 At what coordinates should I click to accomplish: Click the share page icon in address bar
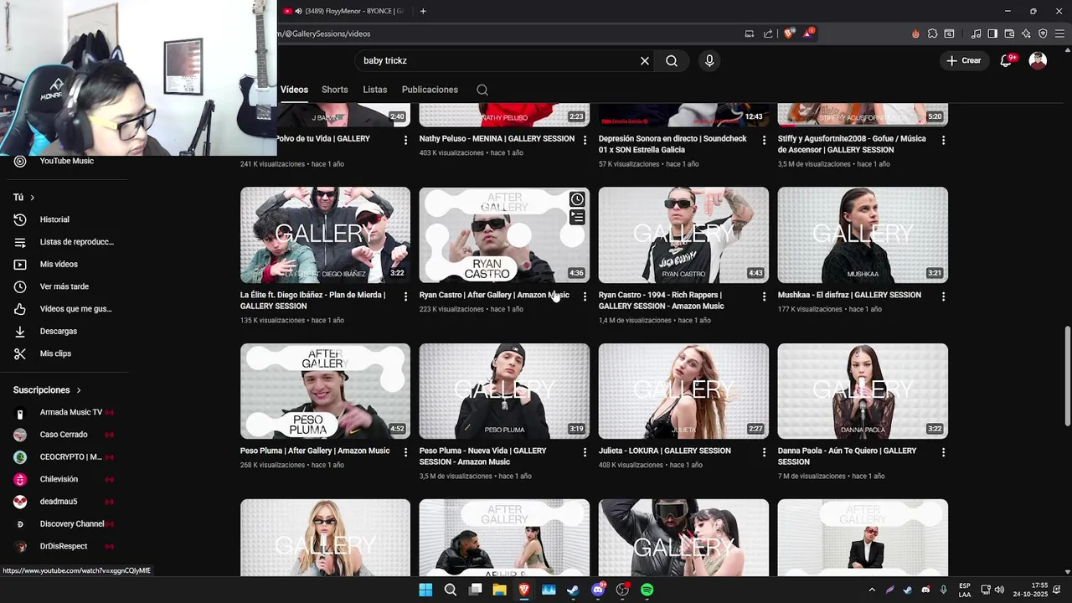[x=768, y=33]
